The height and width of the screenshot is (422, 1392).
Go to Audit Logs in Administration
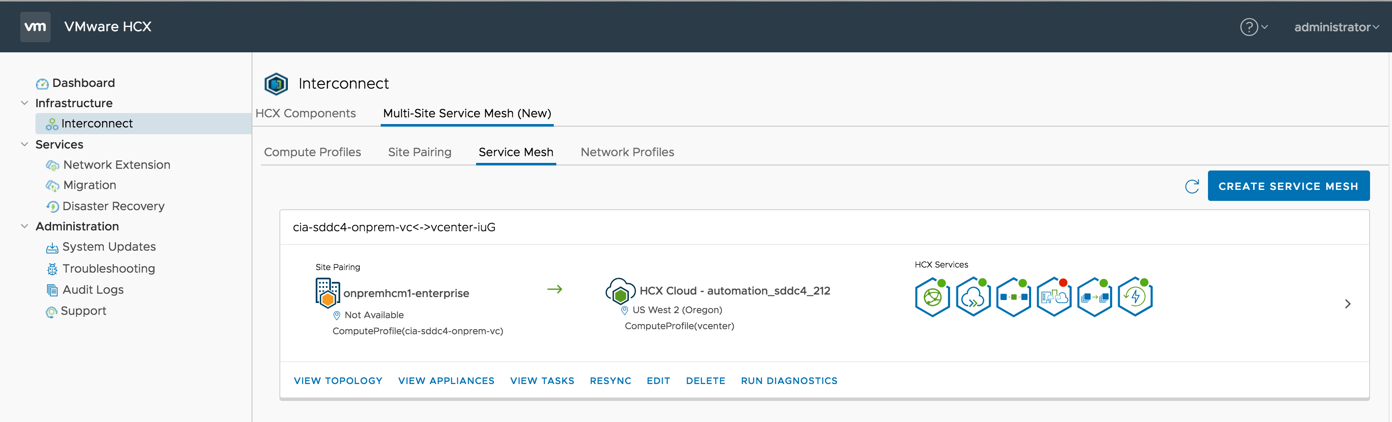pyautogui.click(x=93, y=289)
